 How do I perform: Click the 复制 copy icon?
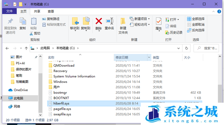[23, 21]
